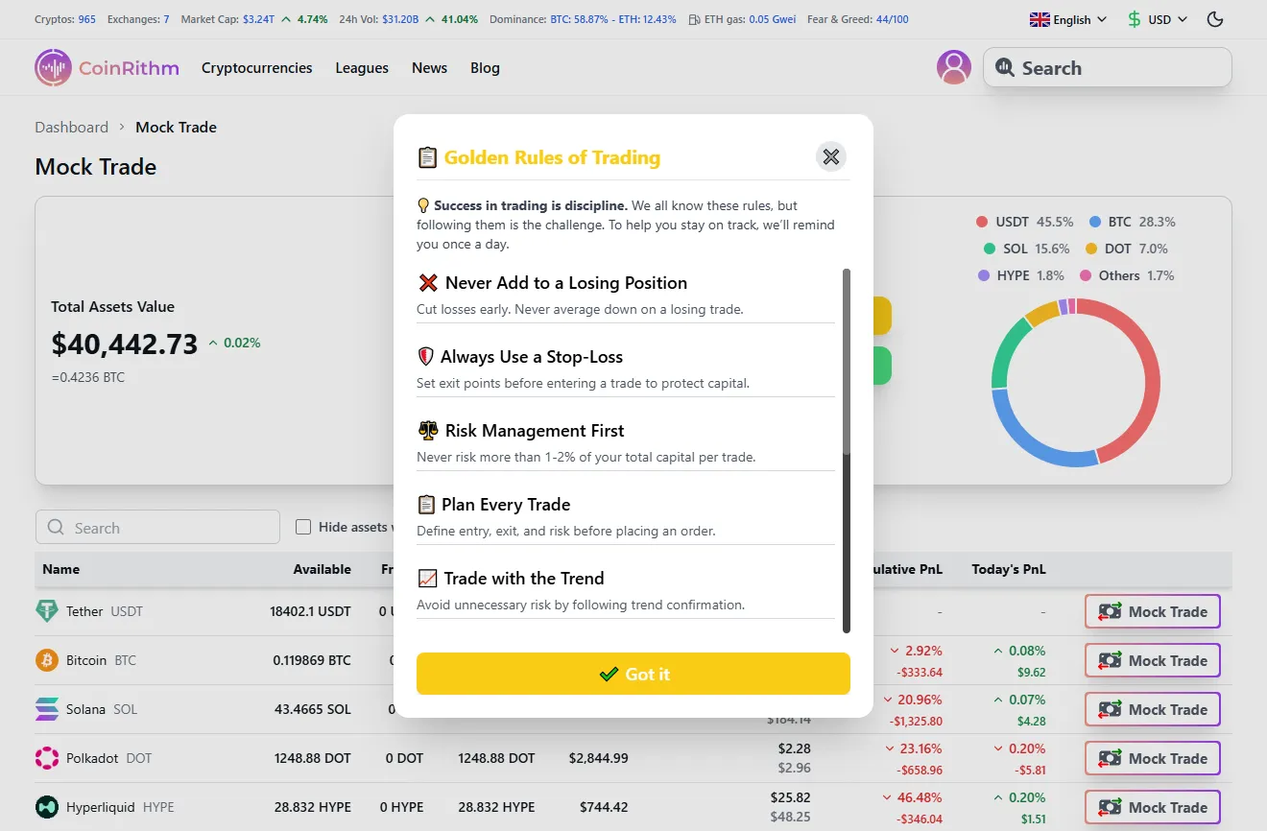Viewport: 1267px width, 831px height.
Task: Open the English language dropdown
Action: click(1067, 18)
